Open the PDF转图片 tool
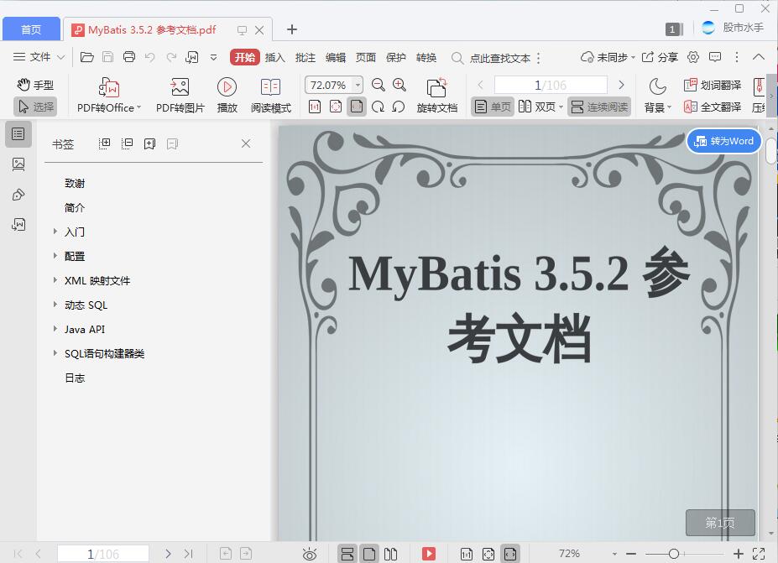Screen dimensions: 778x563 pyautogui.click(x=180, y=96)
